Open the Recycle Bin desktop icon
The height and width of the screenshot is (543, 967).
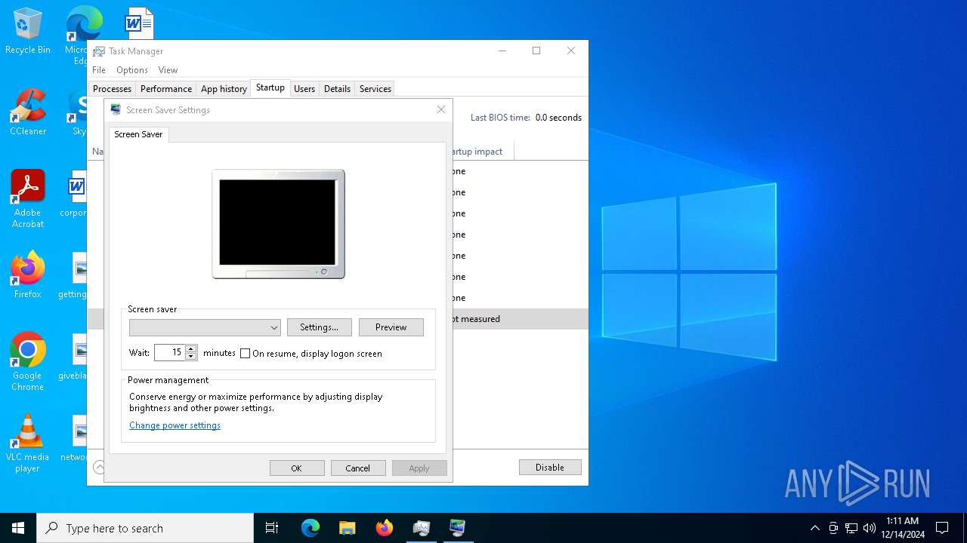[x=28, y=32]
